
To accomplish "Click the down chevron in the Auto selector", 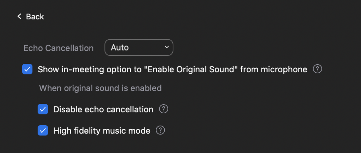I will [x=167, y=47].
